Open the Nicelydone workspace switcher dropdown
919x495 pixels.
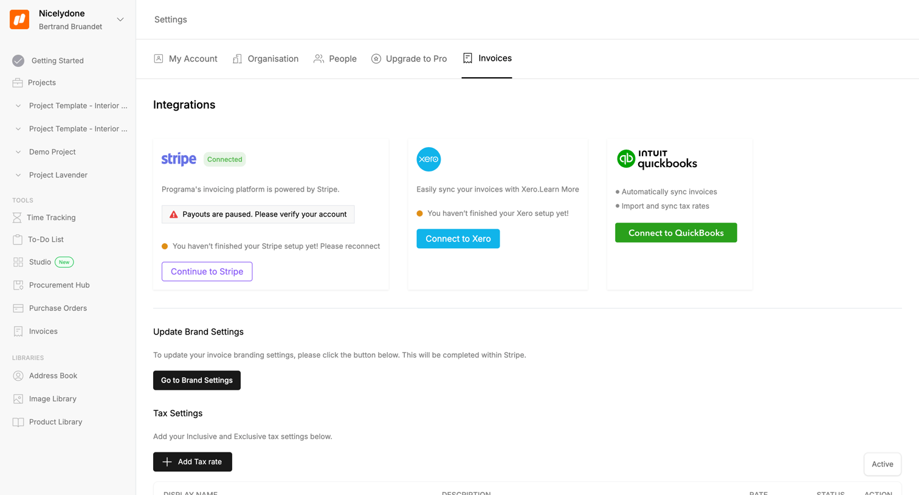click(x=120, y=19)
